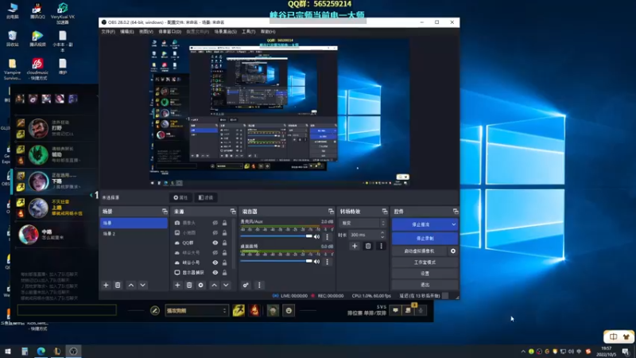Open the rune page dropdown in champ select
The image size is (636, 358).
pos(196,311)
